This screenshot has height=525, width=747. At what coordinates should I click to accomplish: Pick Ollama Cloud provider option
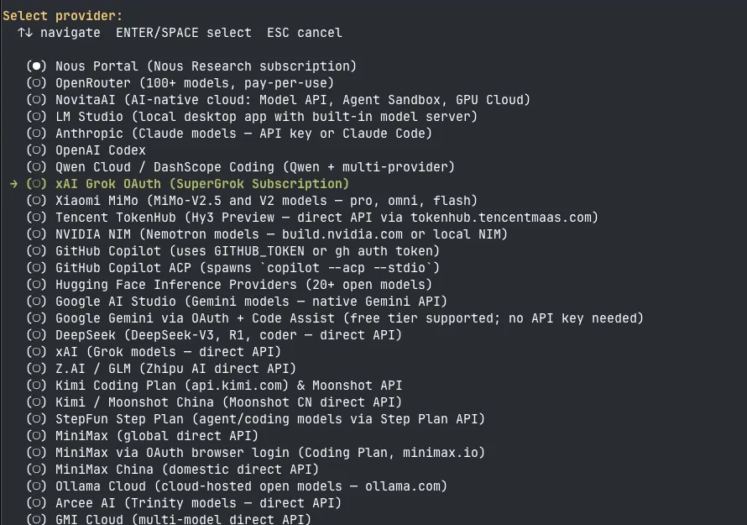coord(237,486)
